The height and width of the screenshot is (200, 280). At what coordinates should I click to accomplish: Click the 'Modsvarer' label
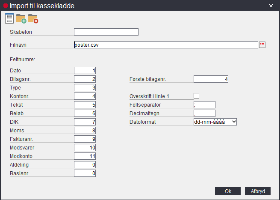22,148
